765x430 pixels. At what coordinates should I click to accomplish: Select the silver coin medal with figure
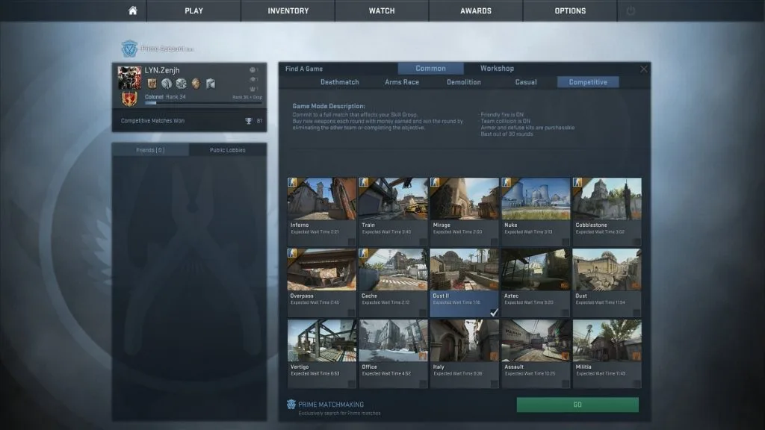point(167,84)
